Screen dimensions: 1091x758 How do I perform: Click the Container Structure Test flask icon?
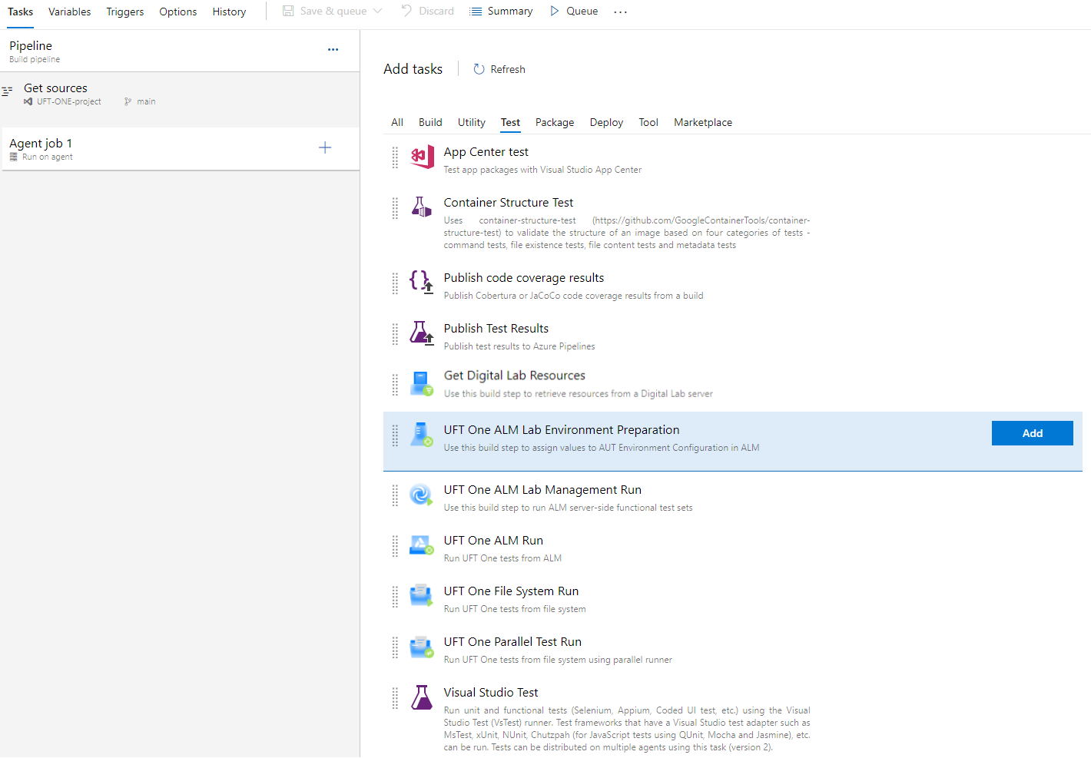click(x=421, y=207)
